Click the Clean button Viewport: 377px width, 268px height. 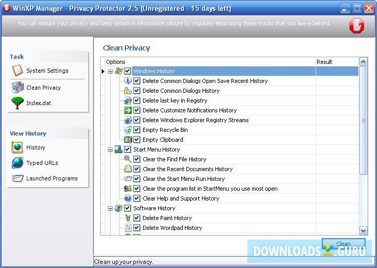(x=343, y=244)
